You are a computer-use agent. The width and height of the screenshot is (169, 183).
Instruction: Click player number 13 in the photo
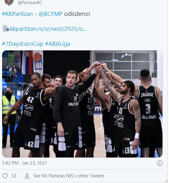click(128, 118)
